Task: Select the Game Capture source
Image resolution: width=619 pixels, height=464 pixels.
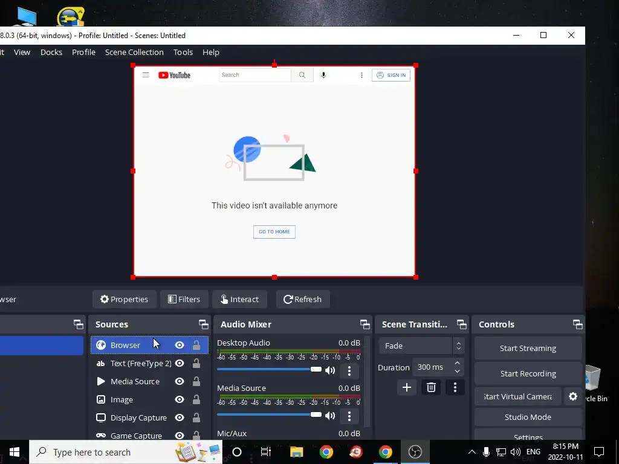Action: pyautogui.click(x=150, y=435)
